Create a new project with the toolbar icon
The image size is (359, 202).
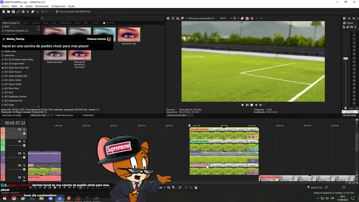4,12
